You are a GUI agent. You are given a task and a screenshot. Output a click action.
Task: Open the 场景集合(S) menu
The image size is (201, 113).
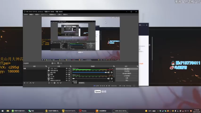tap(53, 15)
